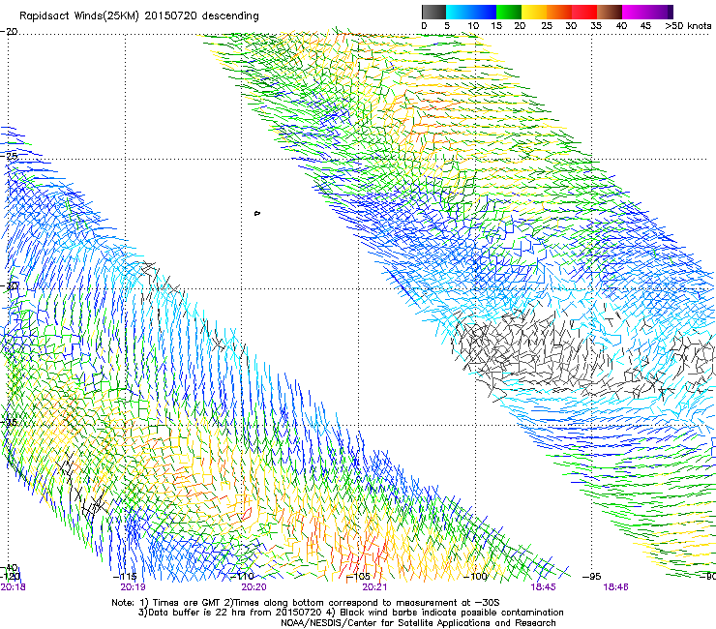Click the purple swath time "20:19"

(133, 587)
